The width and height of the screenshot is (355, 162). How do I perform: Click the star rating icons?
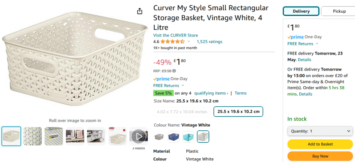coord(173,42)
